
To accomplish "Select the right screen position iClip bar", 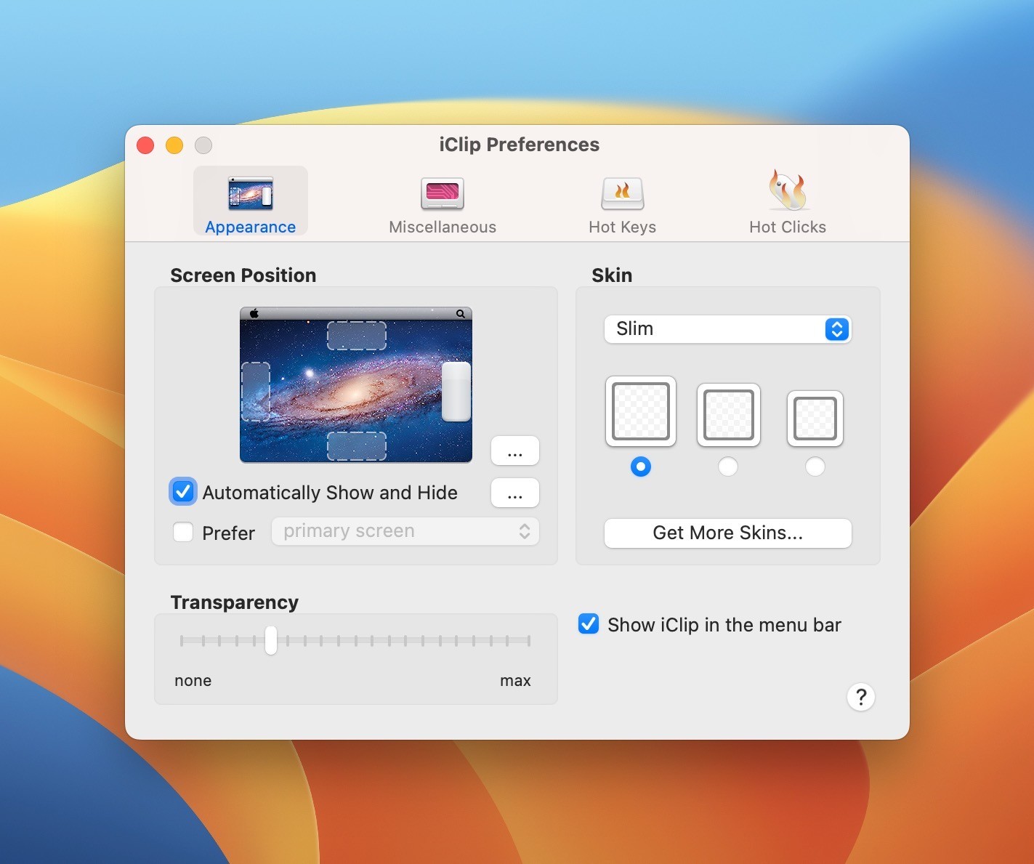I will 456,391.
